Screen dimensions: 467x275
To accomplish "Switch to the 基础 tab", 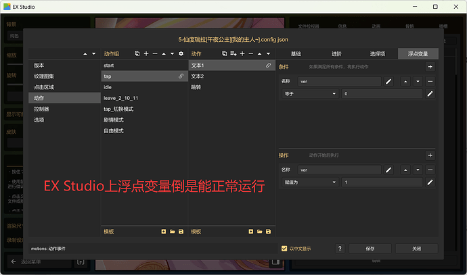I will 296,53.
